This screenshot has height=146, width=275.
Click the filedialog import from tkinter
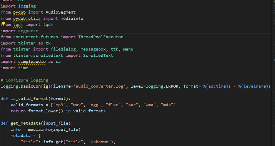(63, 49)
